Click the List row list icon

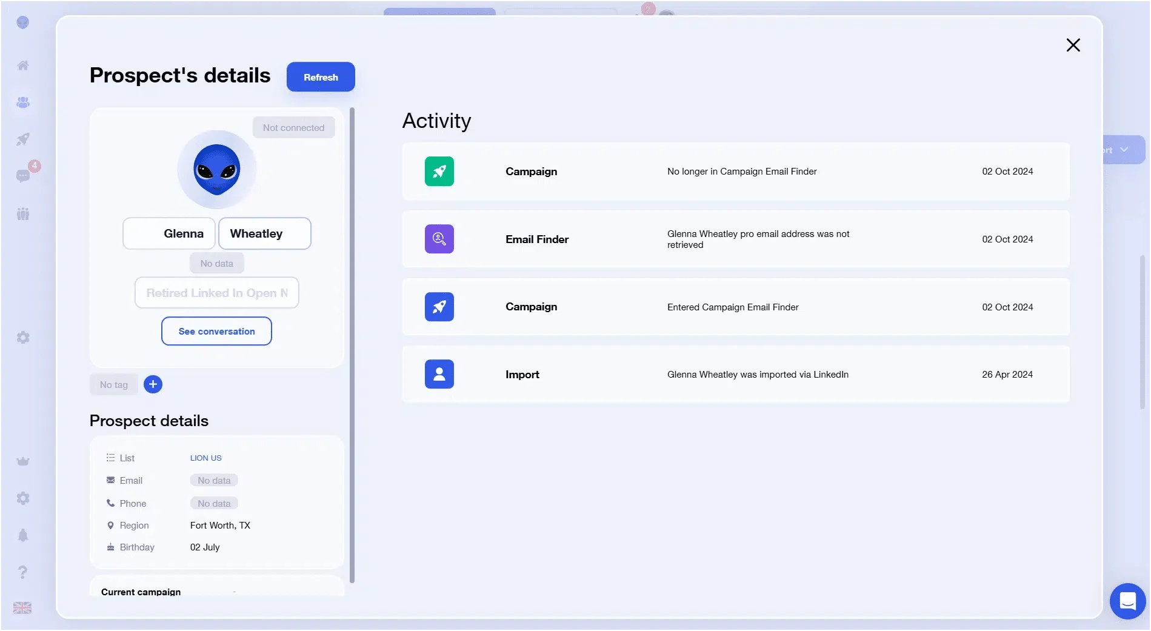click(110, 458)
